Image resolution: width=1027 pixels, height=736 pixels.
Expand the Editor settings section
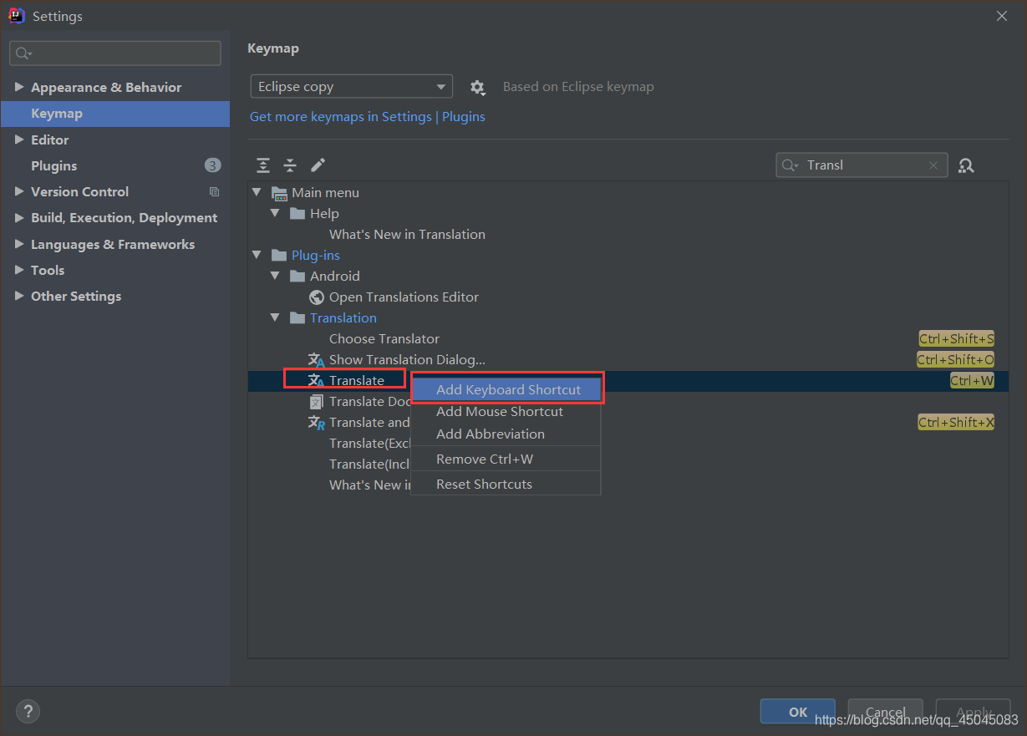pos(19,140)
